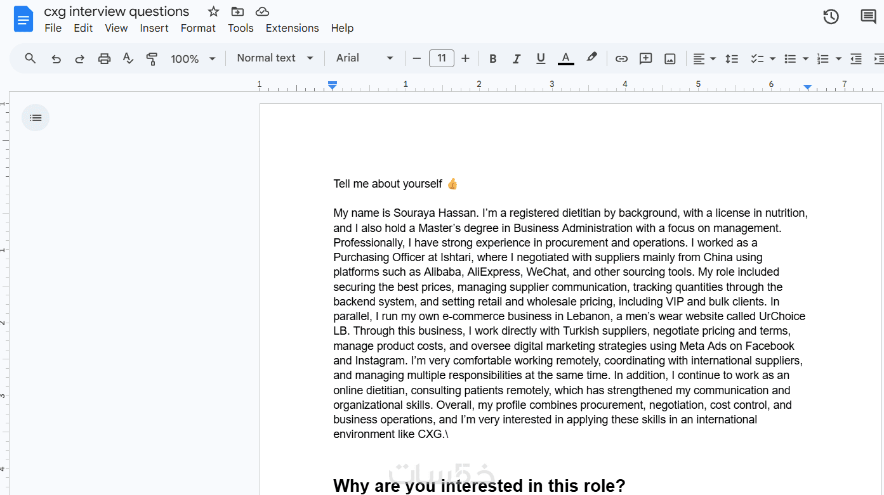Click the font size 11 input field
The height and width of the screenshot is (495, 884).
(441, 58)
